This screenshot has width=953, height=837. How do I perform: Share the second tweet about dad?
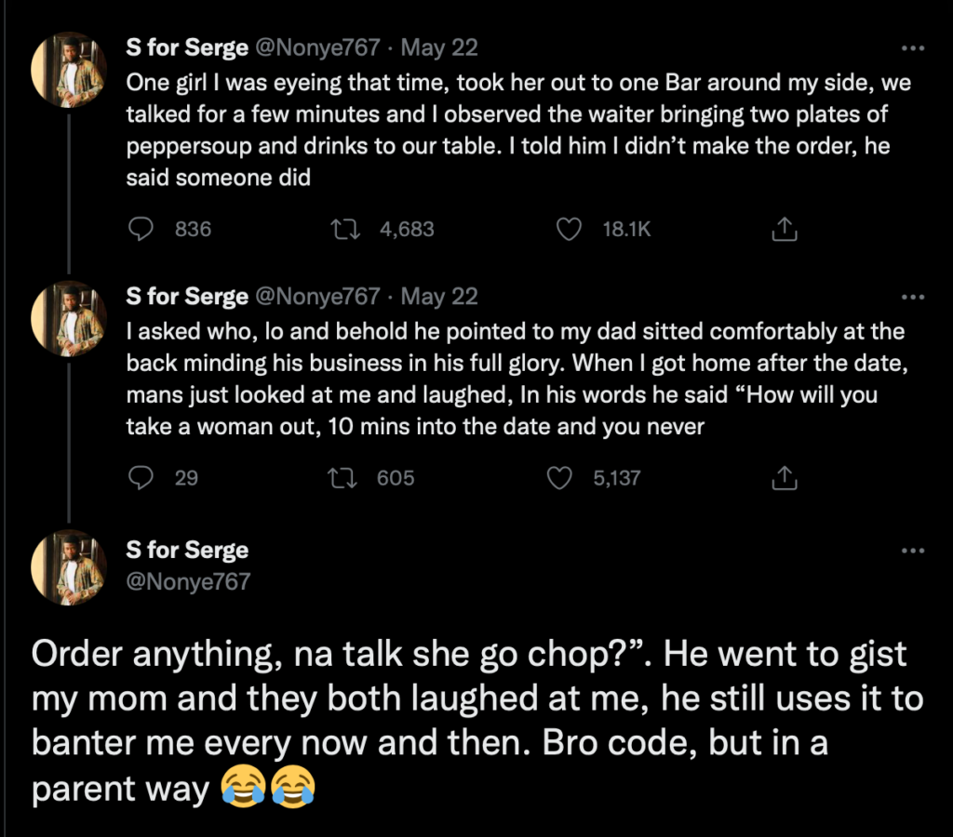tap(784, 478)
